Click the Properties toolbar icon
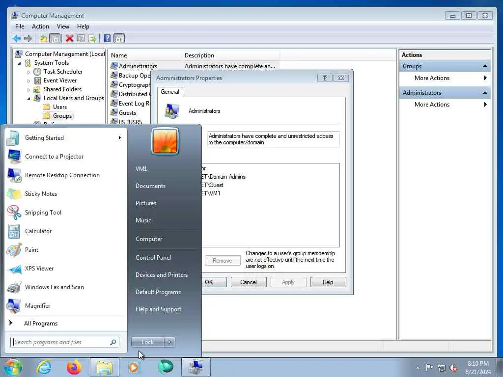This screenshot has width=503, height=377. [x=81, y=39]
